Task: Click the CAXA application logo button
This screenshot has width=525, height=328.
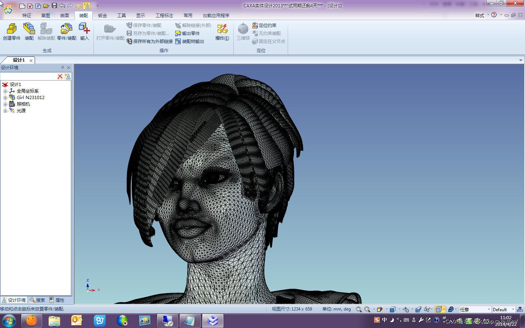Action: click(8, 10)
